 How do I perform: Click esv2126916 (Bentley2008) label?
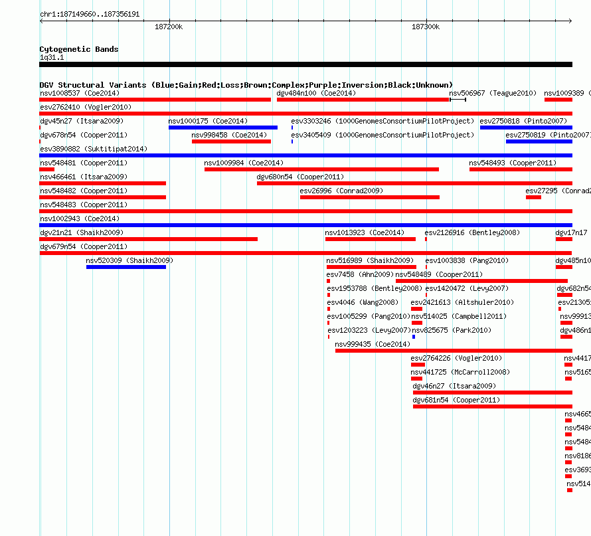coord(472,232)
